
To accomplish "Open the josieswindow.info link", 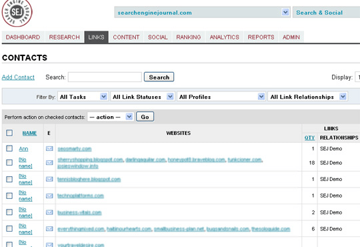I will click(x=78, y=166).
